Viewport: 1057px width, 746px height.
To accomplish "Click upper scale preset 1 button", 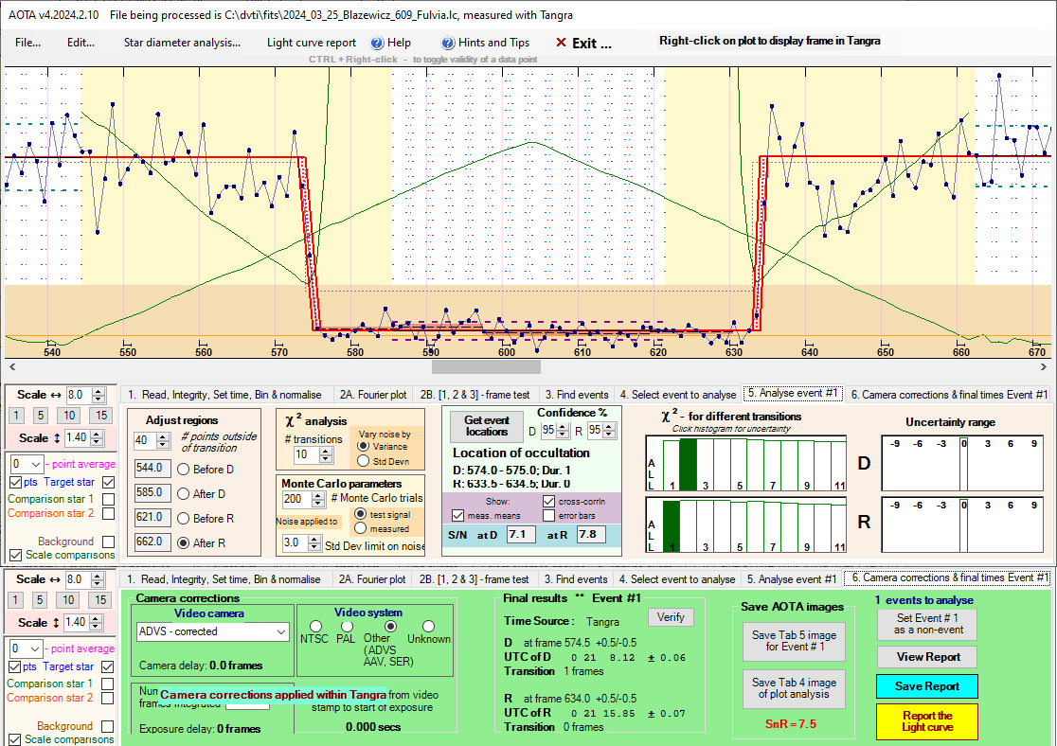I will click(17, 416).
